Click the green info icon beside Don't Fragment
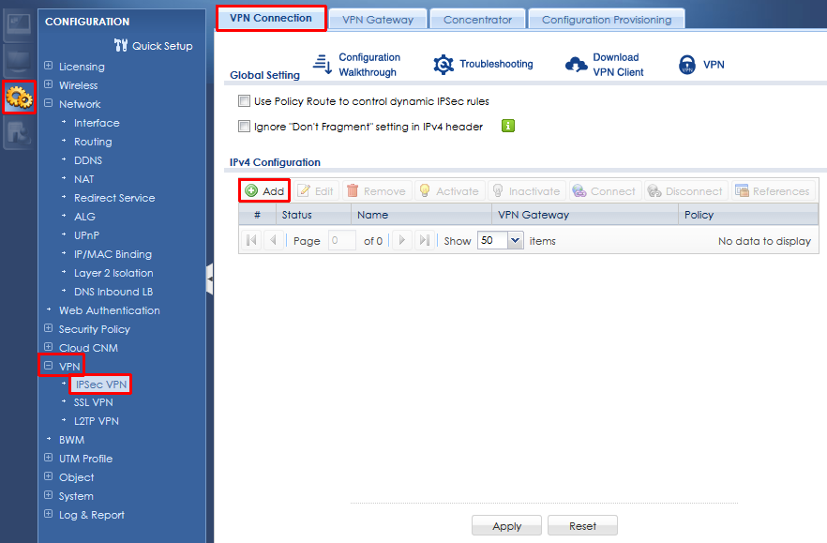This screenshot has width=827, height=543. [x=508, y=127]
